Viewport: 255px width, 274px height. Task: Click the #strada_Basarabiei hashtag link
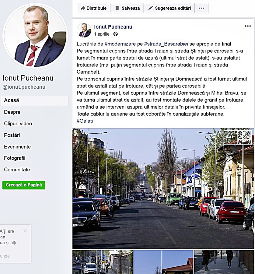[x=166, y=44]
